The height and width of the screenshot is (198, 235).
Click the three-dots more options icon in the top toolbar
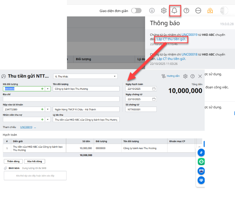point(198,11)
